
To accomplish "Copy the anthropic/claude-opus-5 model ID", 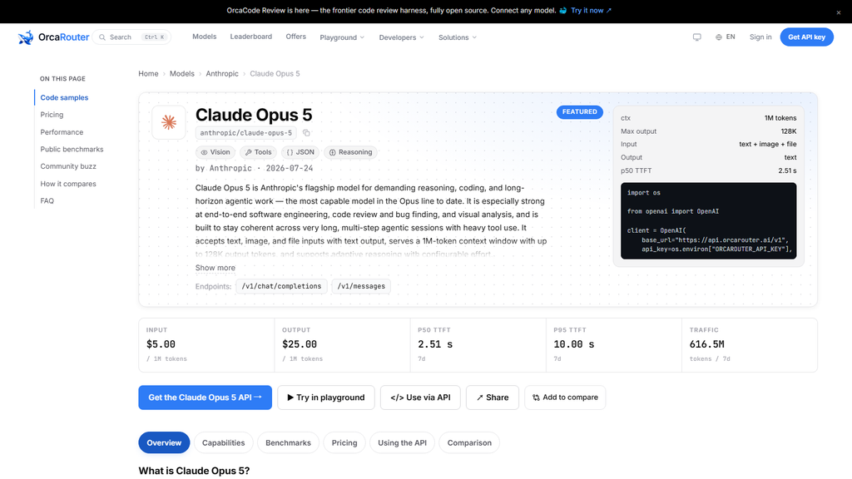I will [x=306, y=133].
